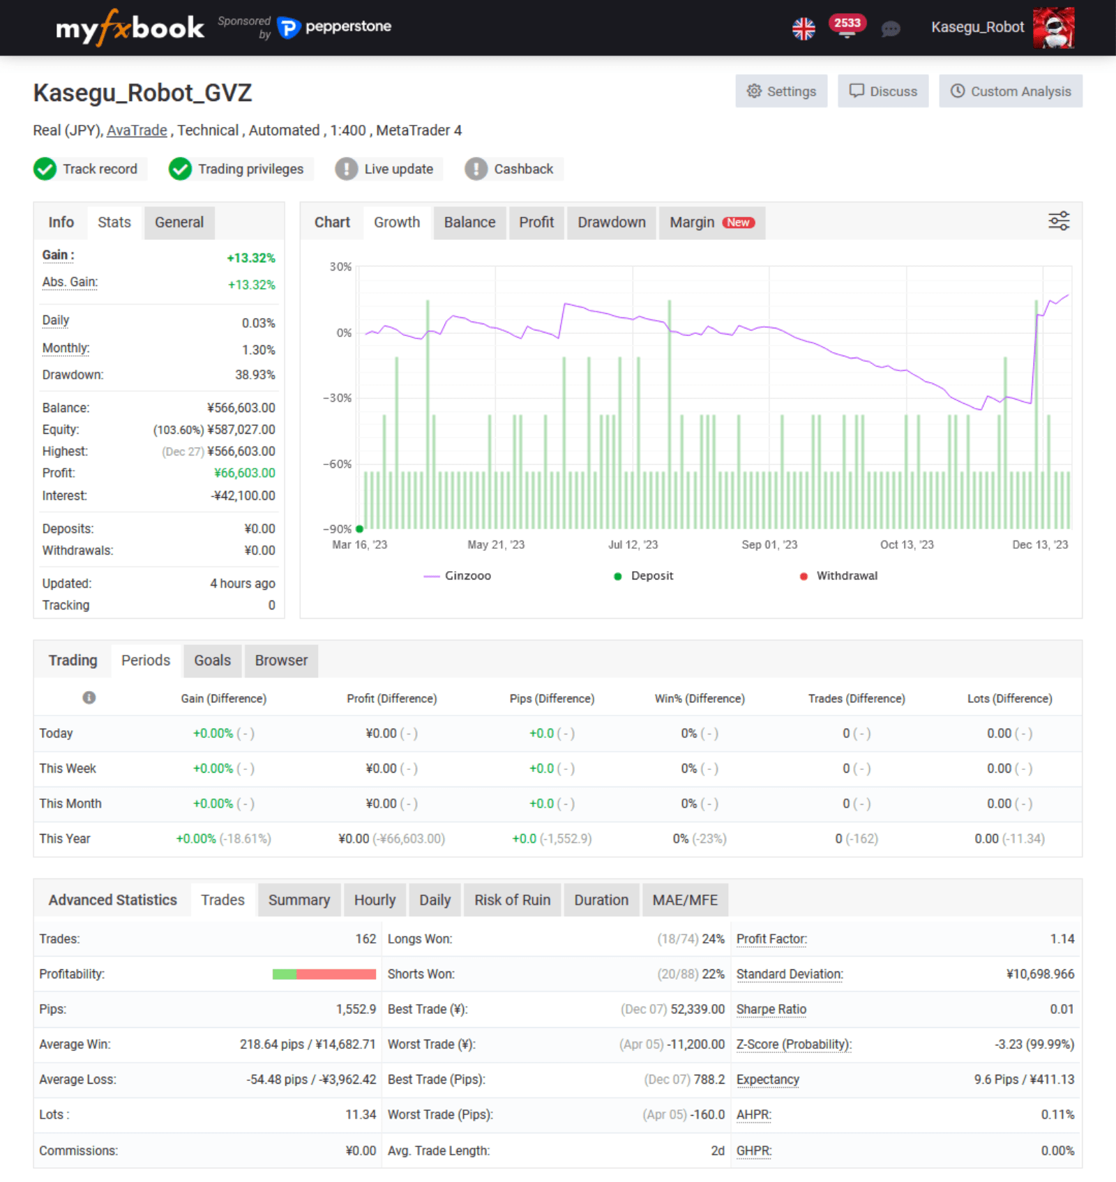Click the info icon in Trading table header
This screenshot has height=1182, width=1116.
[x=89, y=697]
